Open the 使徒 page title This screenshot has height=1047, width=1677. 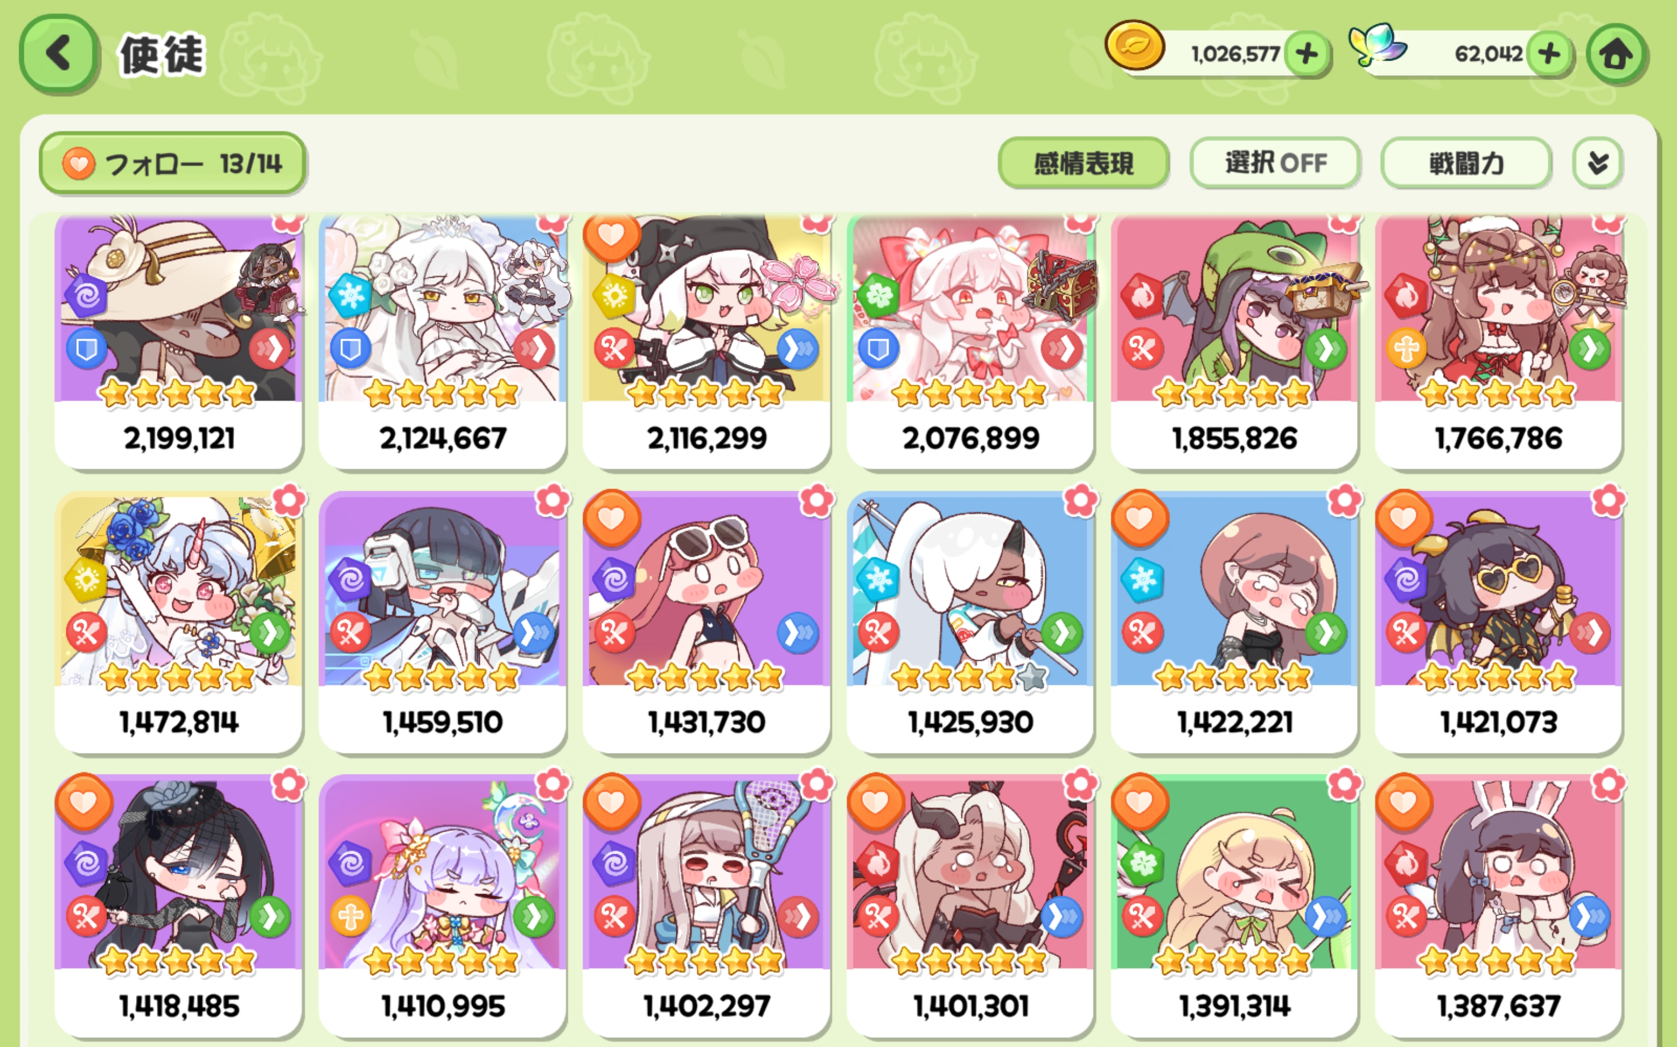tap(162, 55)
